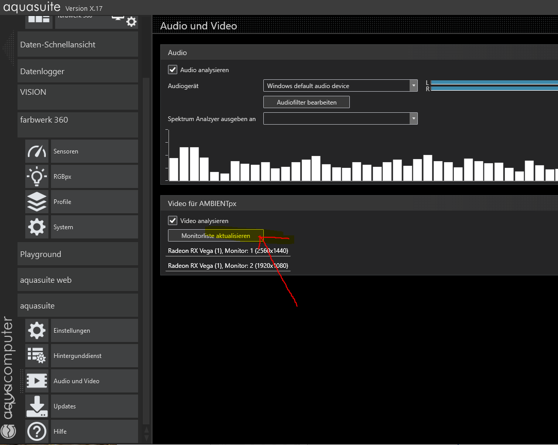Open the Hintergrunddienst service icon
This screenshot has height=445, width=558.
(x=37, y=356)
